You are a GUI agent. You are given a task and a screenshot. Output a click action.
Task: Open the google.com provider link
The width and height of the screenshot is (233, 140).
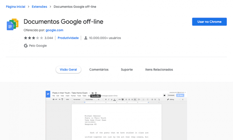pos(54,30)
